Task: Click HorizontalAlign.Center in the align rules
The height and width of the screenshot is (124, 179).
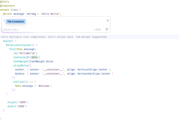Action: click(x=95, y=74)
